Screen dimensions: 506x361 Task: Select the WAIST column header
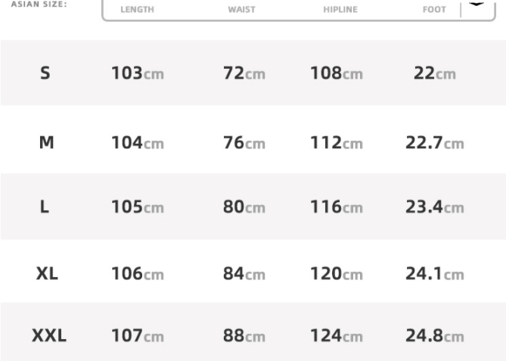(242, 10)
